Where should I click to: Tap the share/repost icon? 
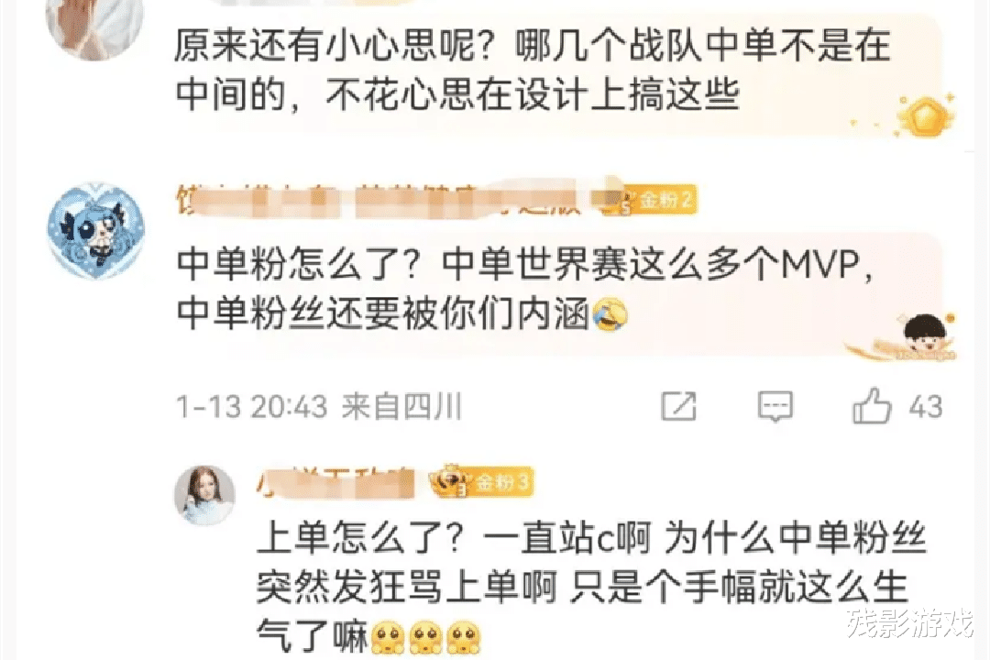click(678, 406)
